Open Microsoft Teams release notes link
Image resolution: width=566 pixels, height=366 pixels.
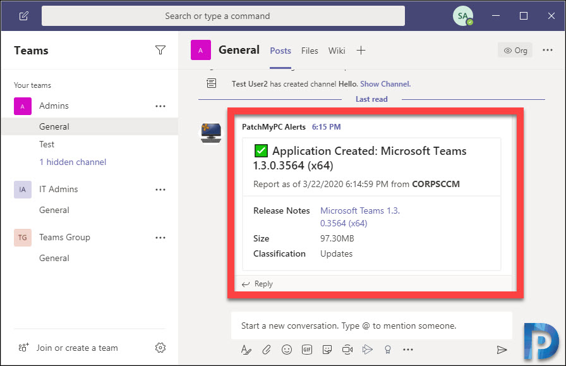[x=360, y=217]
